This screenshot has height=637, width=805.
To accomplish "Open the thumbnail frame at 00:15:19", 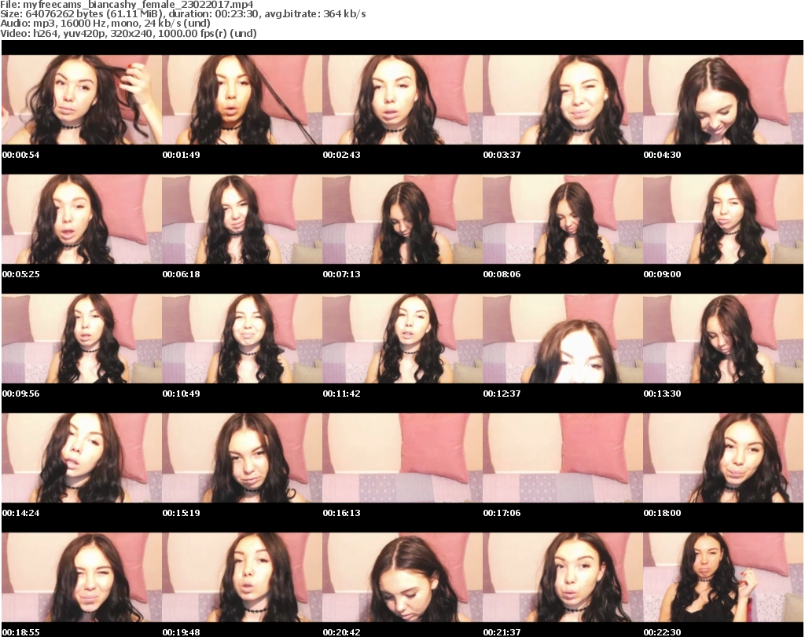I will pyautogui.click(x=242, y=458).
